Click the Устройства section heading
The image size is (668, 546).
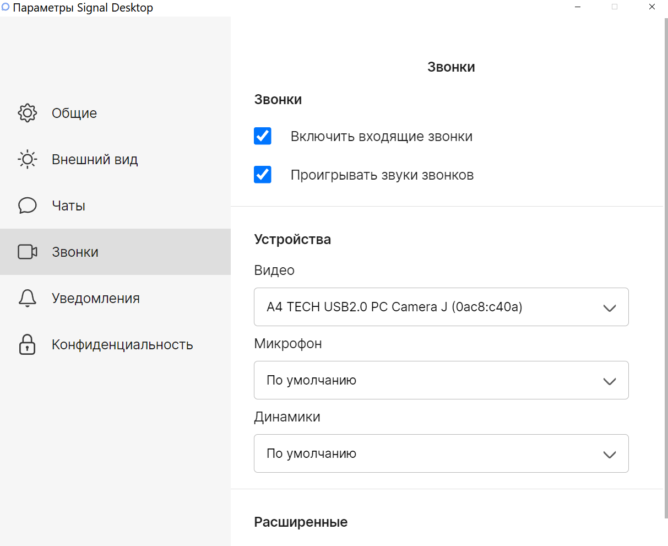pos(292,240)
